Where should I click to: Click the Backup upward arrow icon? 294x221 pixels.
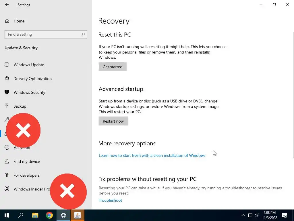coord(7,106)
